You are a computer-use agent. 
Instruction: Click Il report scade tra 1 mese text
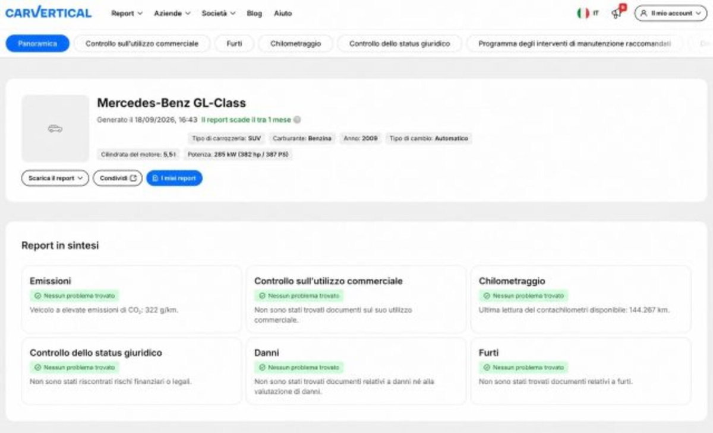[x=246, y=120]
